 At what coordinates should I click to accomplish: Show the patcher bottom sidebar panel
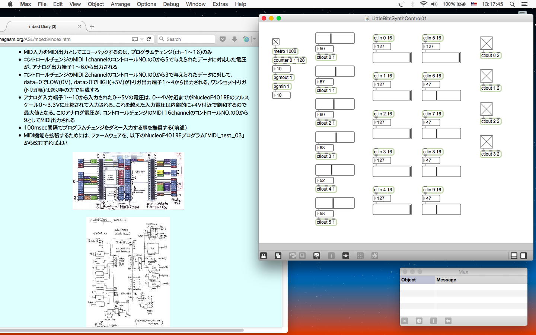(514, 256)
